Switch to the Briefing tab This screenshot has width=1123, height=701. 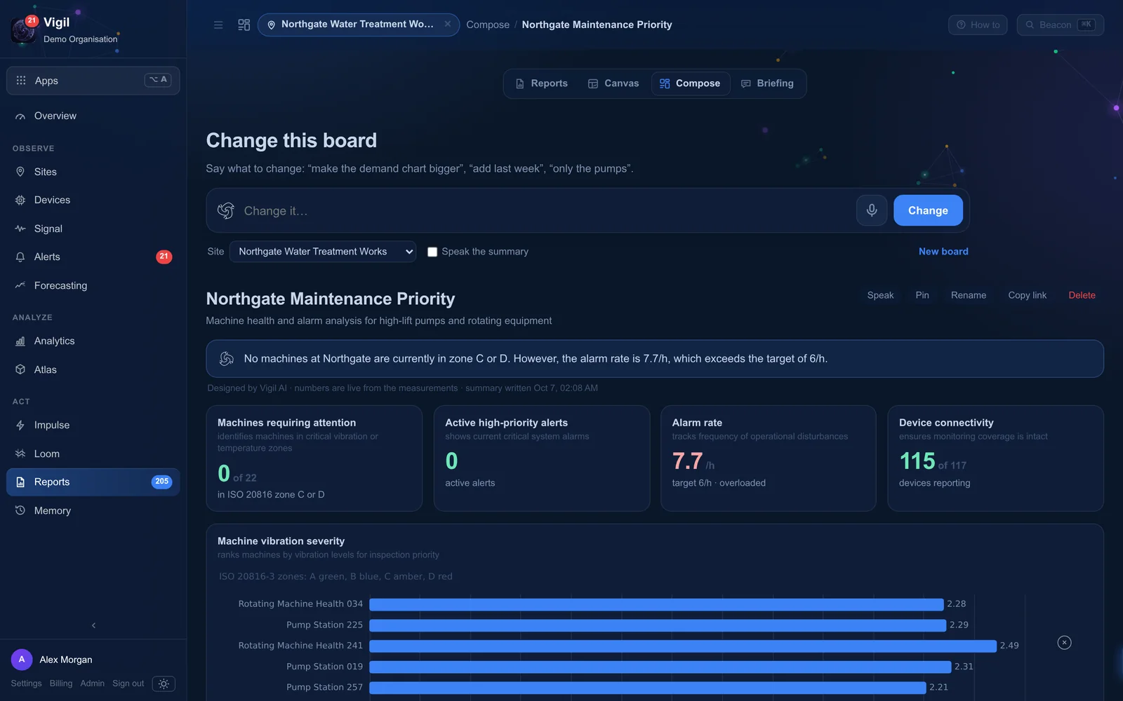(x=767, y=83)
